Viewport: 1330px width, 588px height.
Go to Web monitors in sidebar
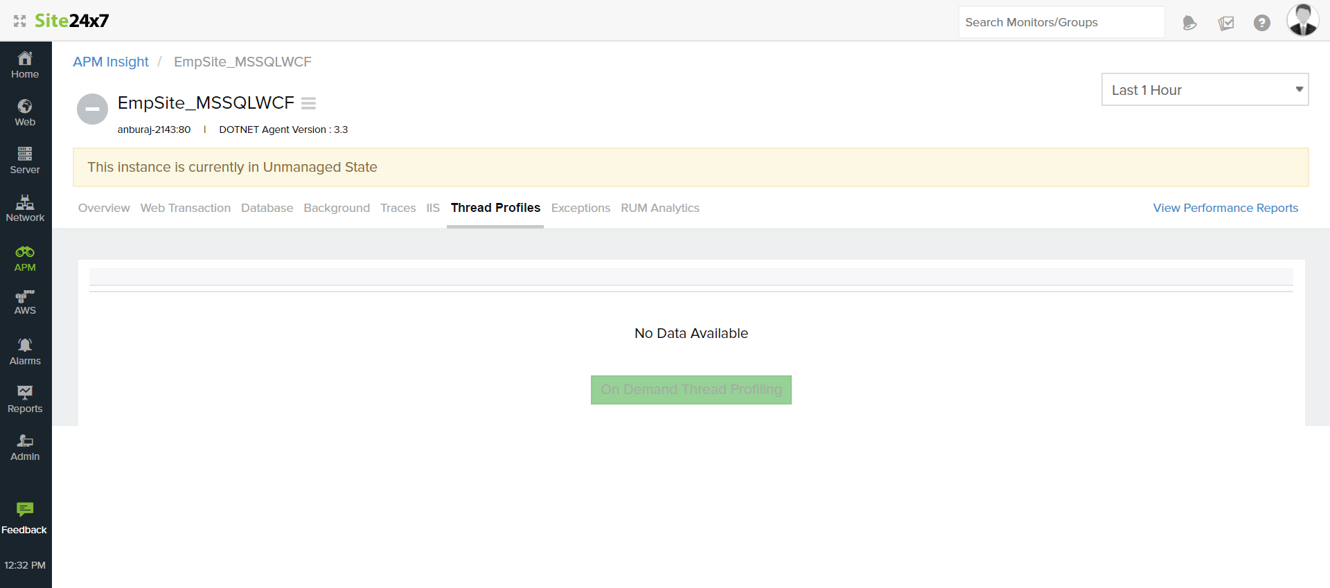pos(25,113)
